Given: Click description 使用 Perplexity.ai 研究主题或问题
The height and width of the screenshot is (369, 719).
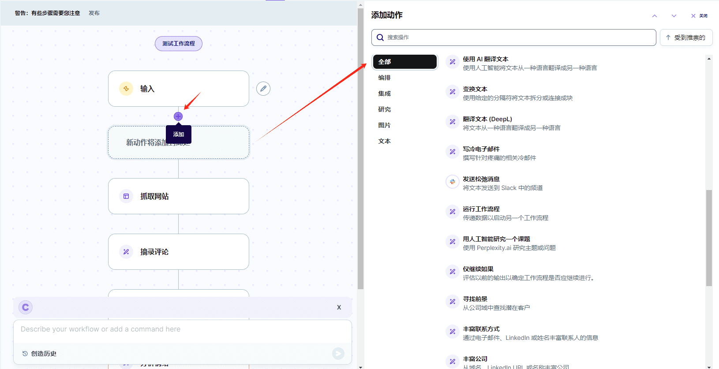Looking at the screenshot, I should coord(509,248).
